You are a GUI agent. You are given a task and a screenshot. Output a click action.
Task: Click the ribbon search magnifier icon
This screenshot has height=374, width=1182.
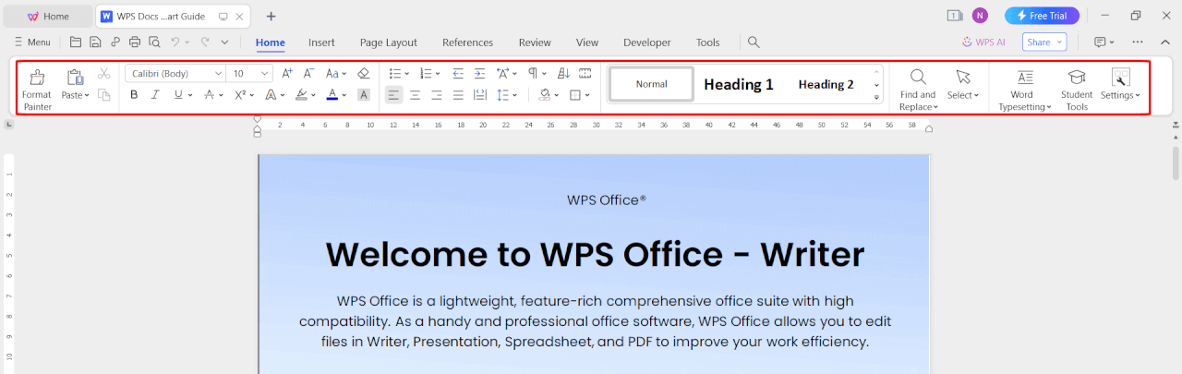pos(754,42)
